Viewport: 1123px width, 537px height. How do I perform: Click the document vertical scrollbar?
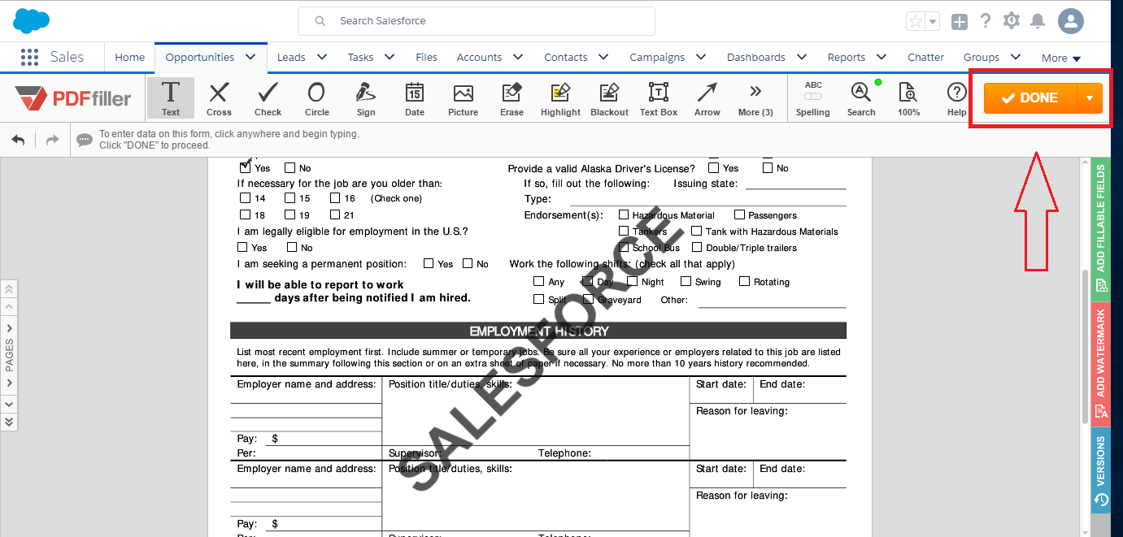pos(1085,347)
